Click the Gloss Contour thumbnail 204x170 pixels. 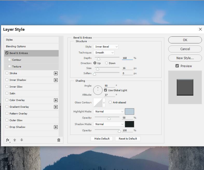click(98, 103)
